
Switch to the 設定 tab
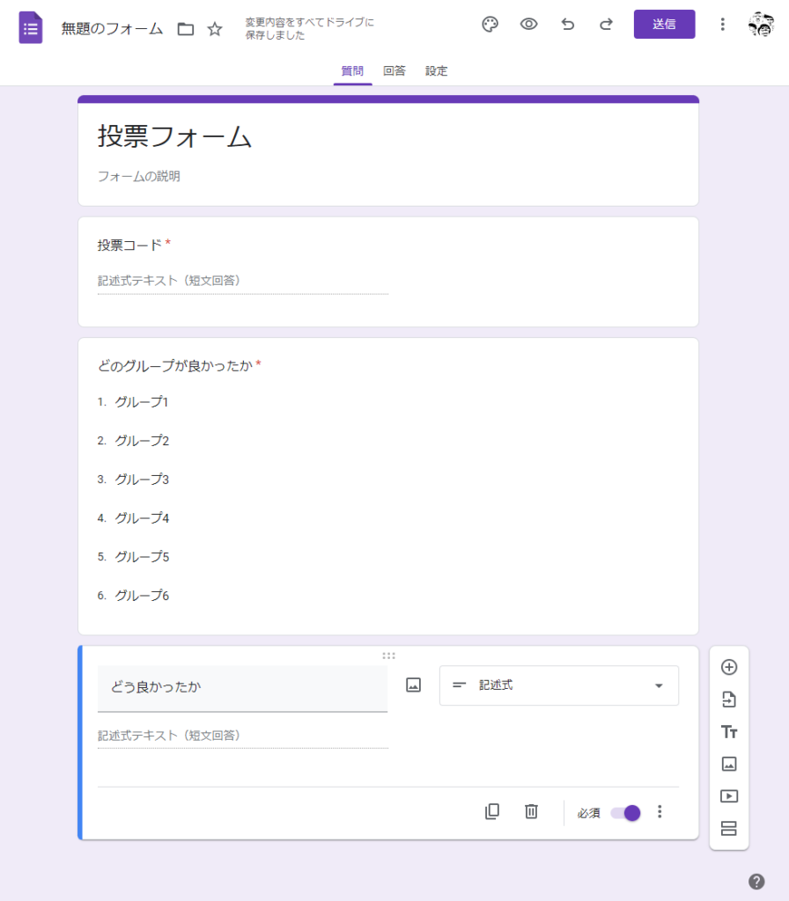[436, 70]
